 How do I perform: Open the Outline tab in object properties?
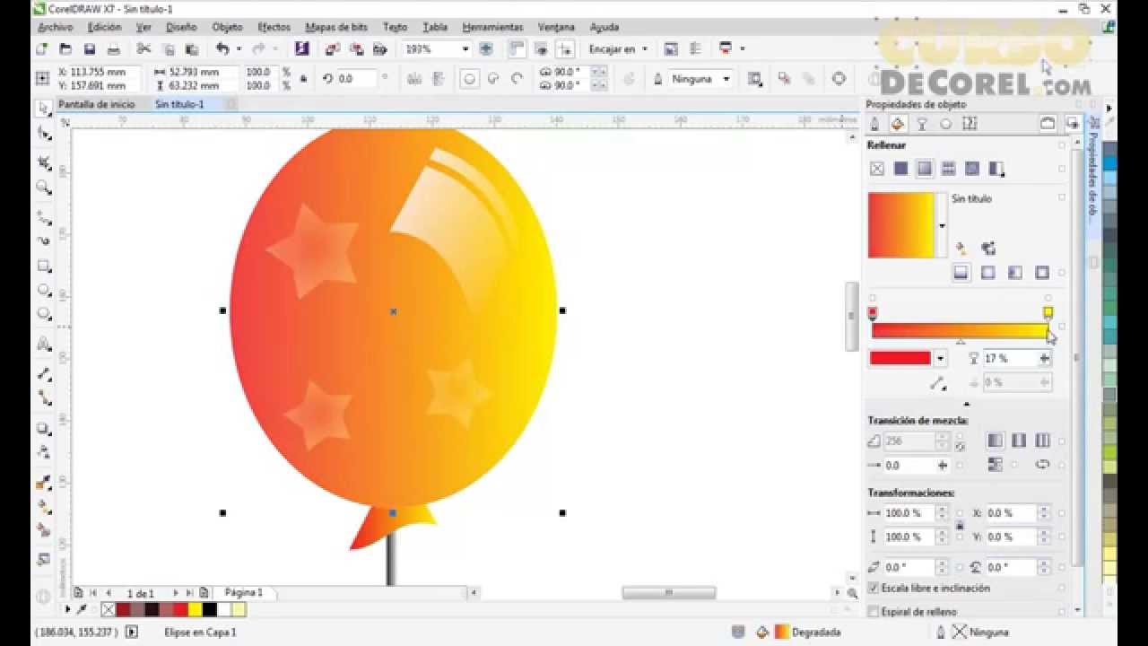(x=874, y=124)
